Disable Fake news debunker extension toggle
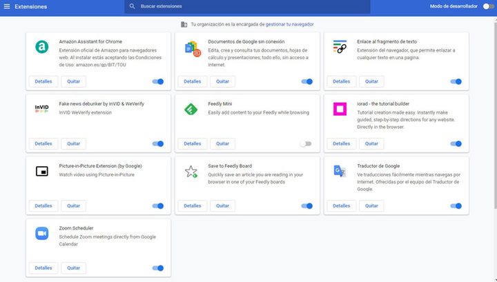Screen dimensions: 497x282 tap(158, 143)
